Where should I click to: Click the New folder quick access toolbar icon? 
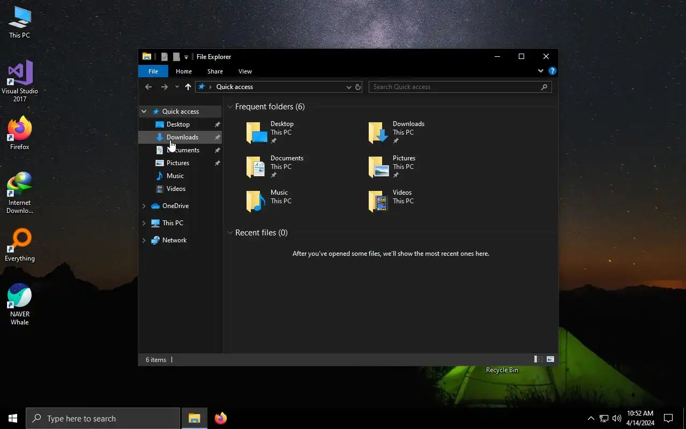pyautogui.click(x=176, y=57)
